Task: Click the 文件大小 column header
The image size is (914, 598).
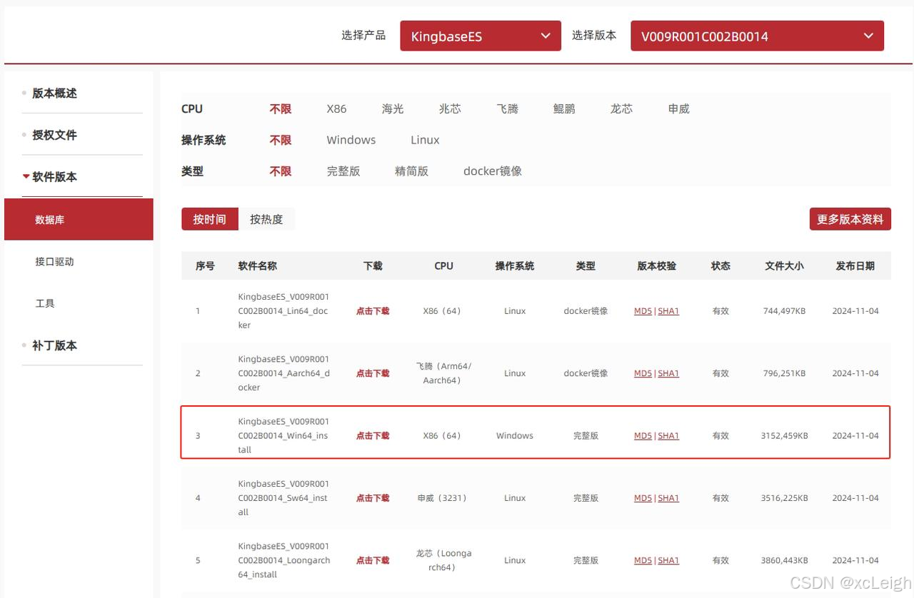Action: [x=784, y=265]
